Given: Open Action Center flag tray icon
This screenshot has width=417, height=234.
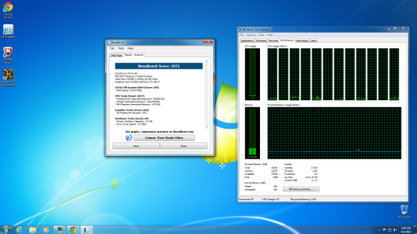Looking at the screenshot, I should (384, 229).
